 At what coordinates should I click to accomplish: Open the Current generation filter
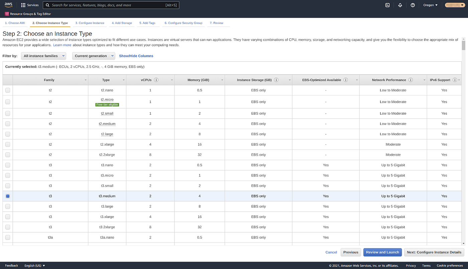coord(94,56)
